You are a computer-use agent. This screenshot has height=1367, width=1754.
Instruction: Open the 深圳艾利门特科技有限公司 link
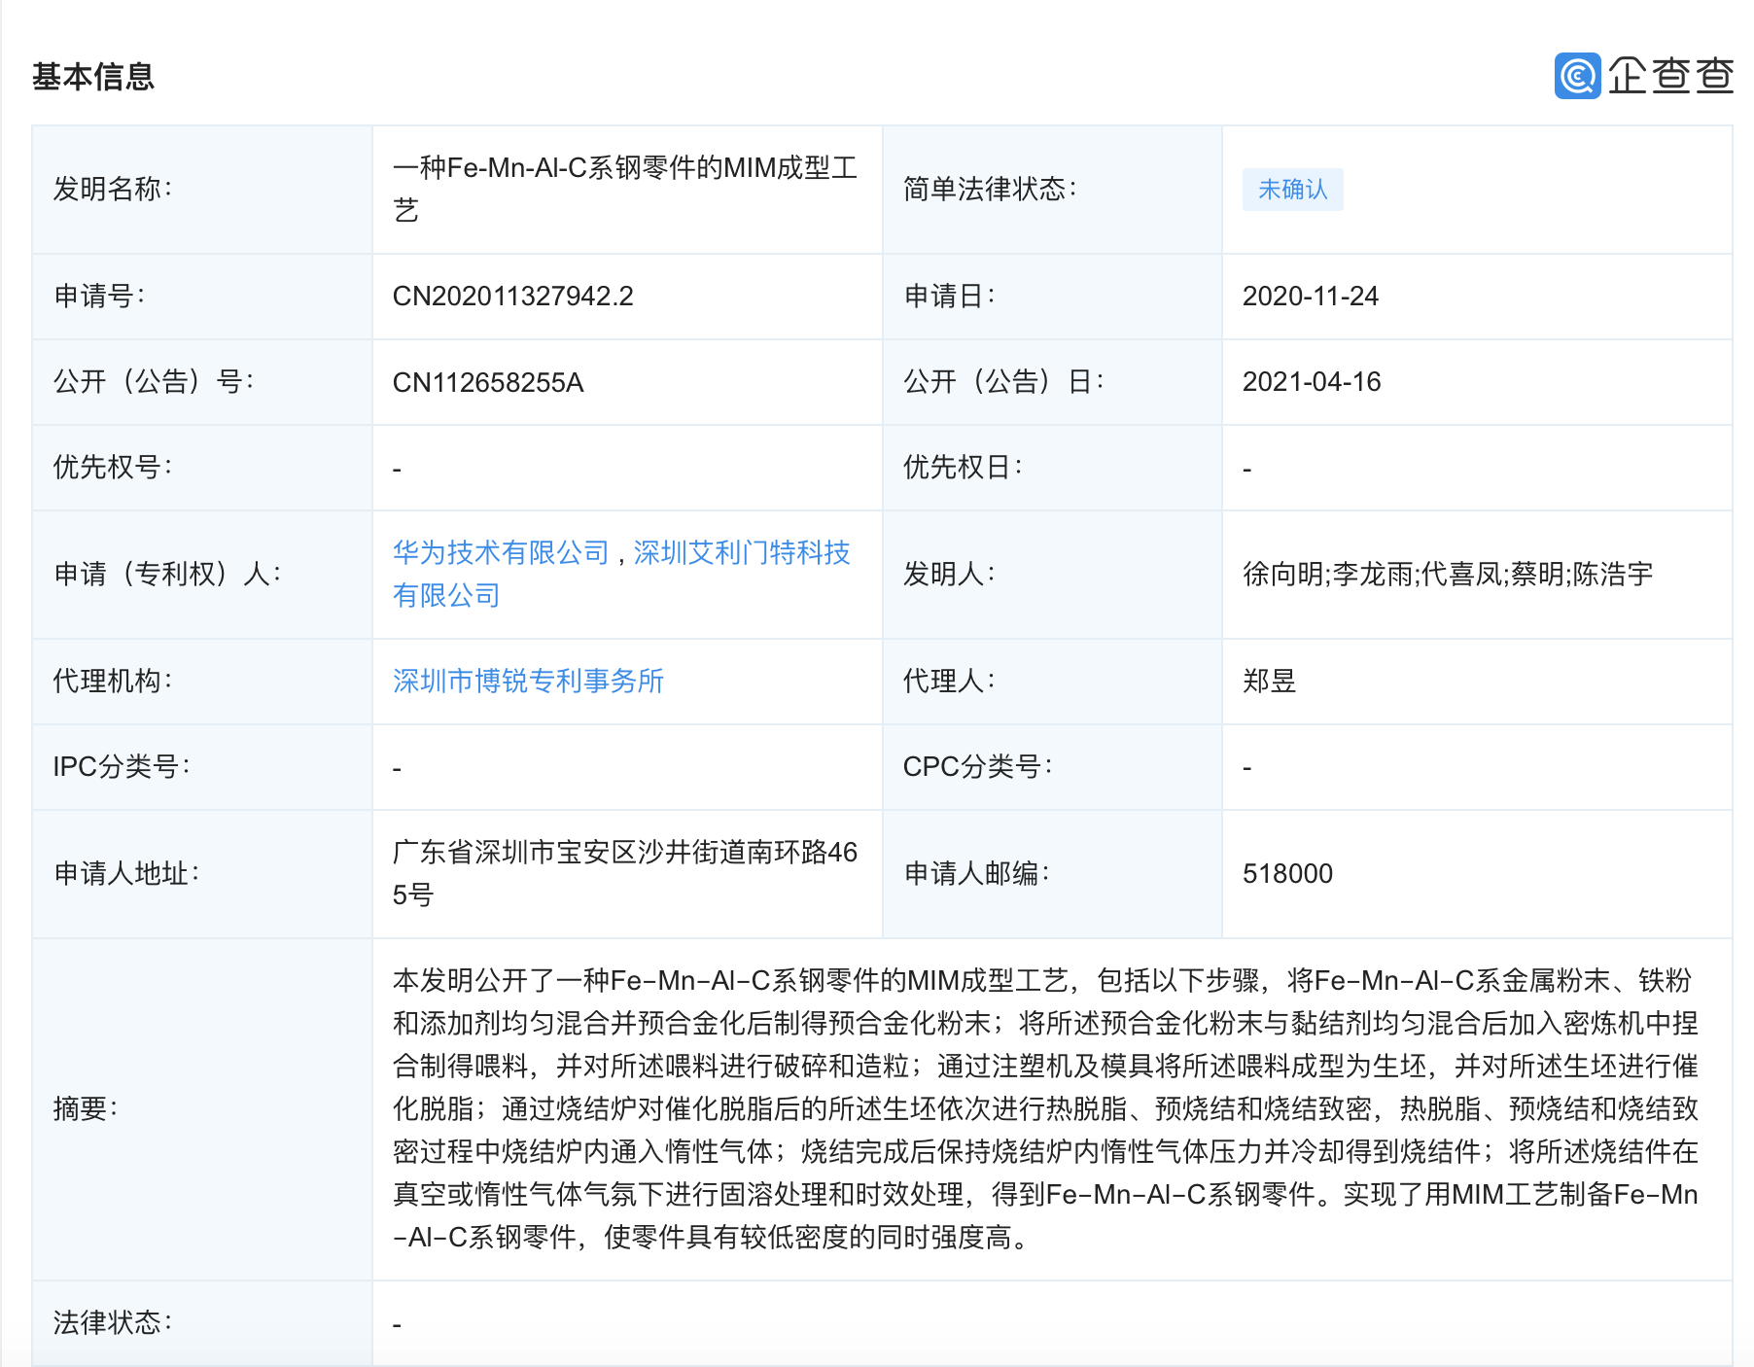[x=621, y=574]
